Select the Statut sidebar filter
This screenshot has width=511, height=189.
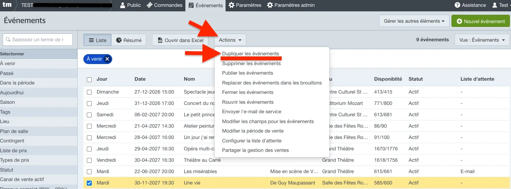point(39,170)
